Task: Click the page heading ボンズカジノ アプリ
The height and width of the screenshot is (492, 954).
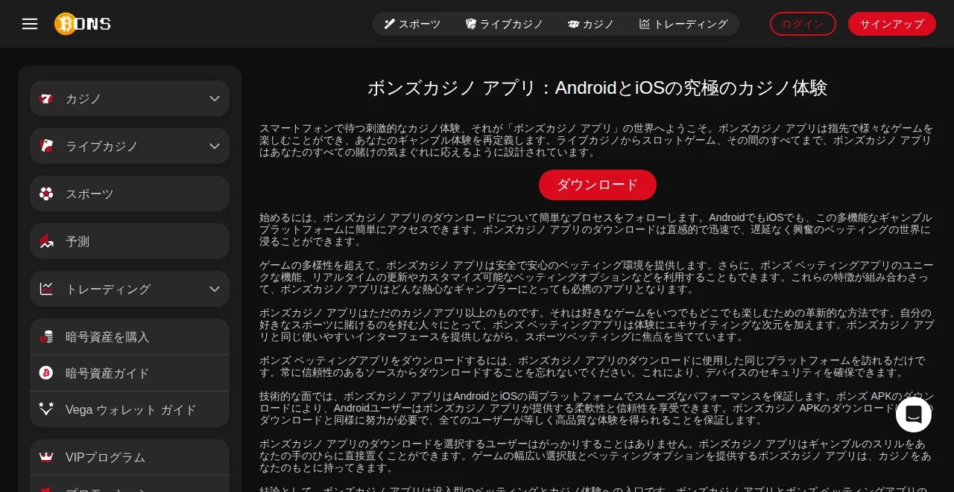Action: tap(597, 88)
